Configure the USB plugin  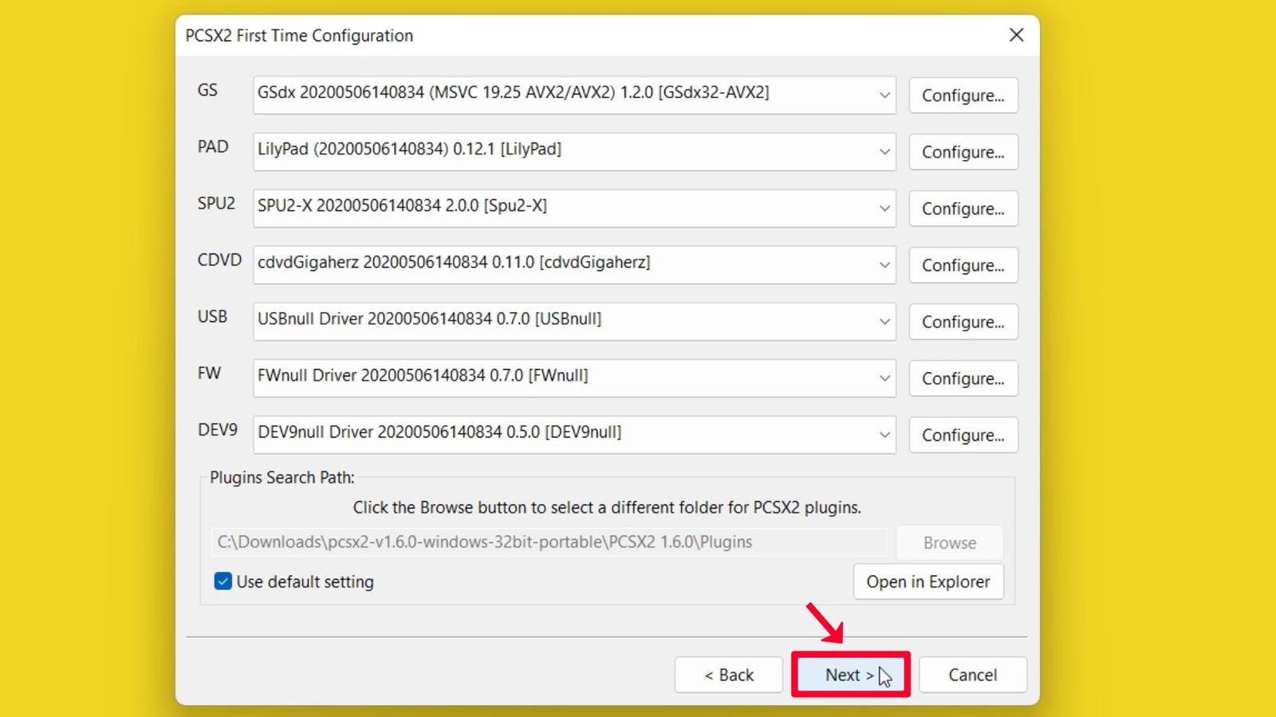pos(963,322)
